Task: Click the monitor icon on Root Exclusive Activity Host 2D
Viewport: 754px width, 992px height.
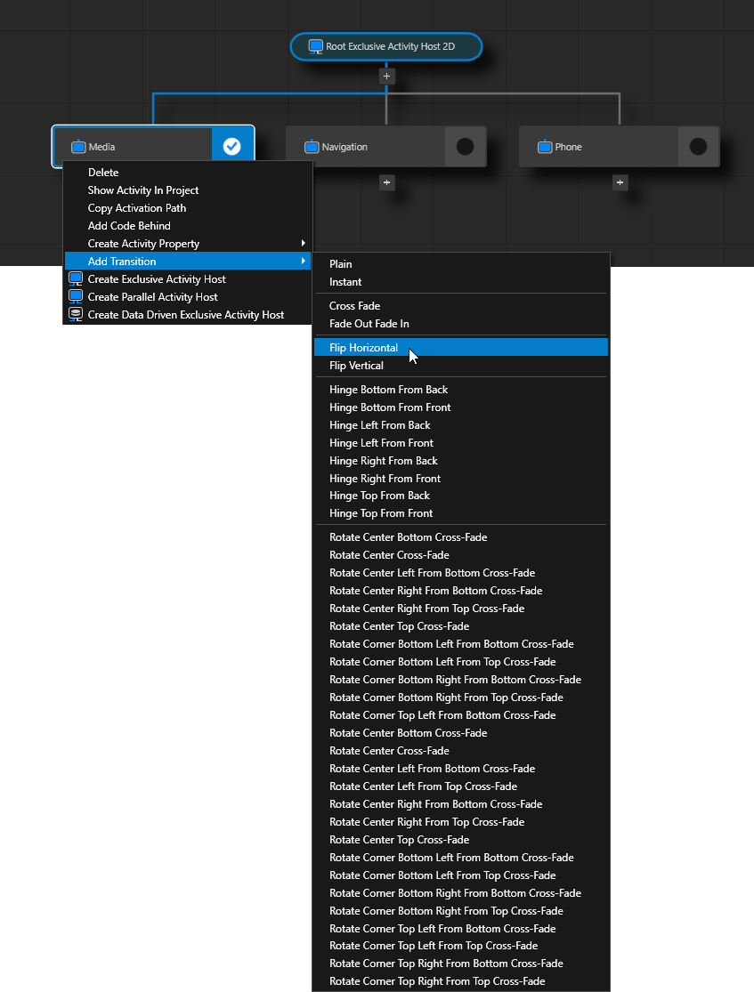Action: 315,46
